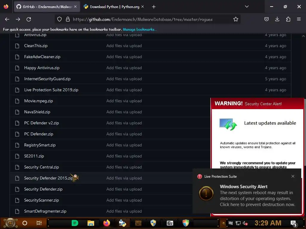
Task: Switch to the GitHub Endermanch tab
Action: [x=46, y=7]
